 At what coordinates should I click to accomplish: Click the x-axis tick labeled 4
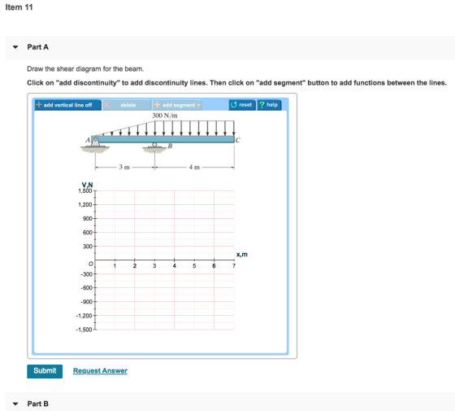[x=175, y=265]
